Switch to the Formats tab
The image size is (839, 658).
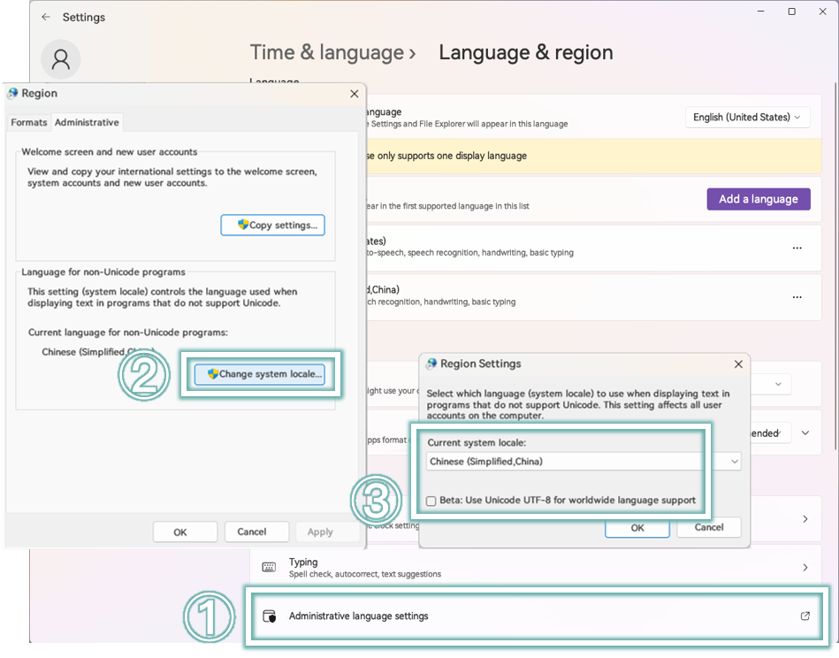(29, 123)
